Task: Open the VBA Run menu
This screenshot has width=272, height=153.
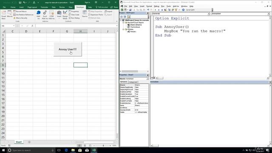Action: pos(163,6)
